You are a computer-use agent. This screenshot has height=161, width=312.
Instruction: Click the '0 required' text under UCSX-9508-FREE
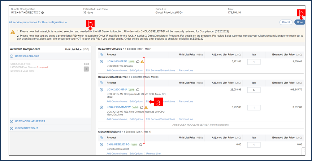[x=42, y=67]
